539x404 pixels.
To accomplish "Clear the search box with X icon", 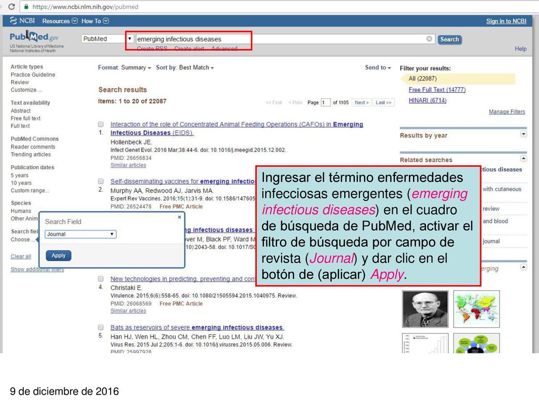I will point(430,39).
